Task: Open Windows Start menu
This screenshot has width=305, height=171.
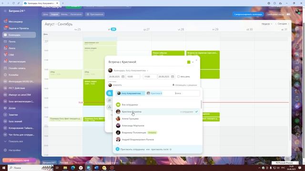Action: (4, 168)
